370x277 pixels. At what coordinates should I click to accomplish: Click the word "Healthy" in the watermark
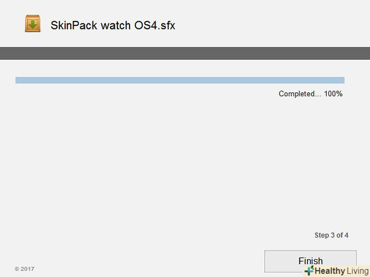(330, 271)
